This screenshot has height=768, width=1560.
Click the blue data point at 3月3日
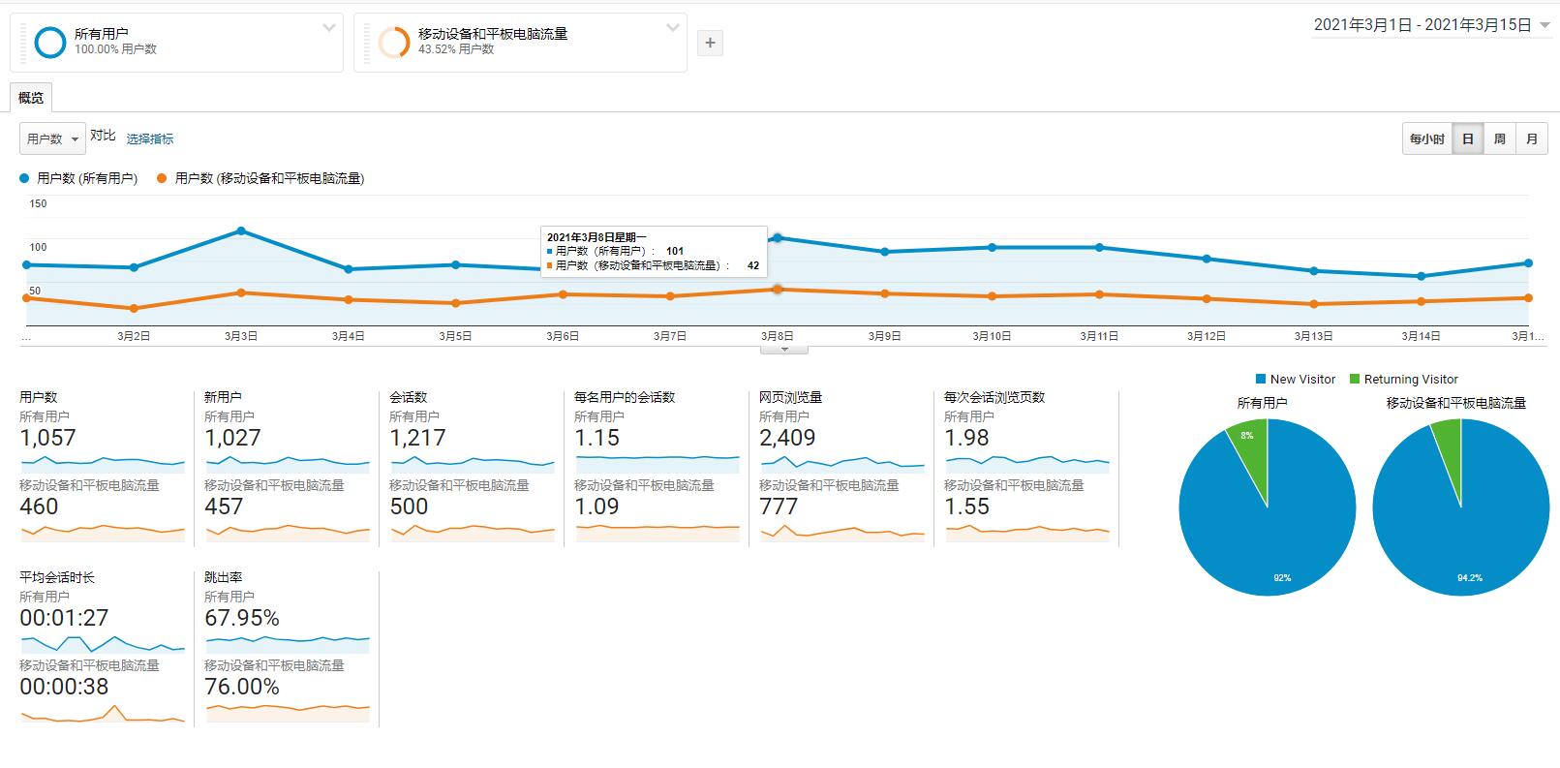[241, 230]
